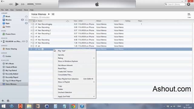
Task: Select the P.K.ARUN iPhone device
Action: coord(13,41)
